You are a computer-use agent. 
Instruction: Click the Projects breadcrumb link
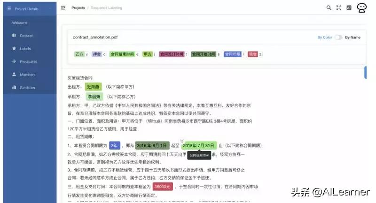(x=78, y=8)
